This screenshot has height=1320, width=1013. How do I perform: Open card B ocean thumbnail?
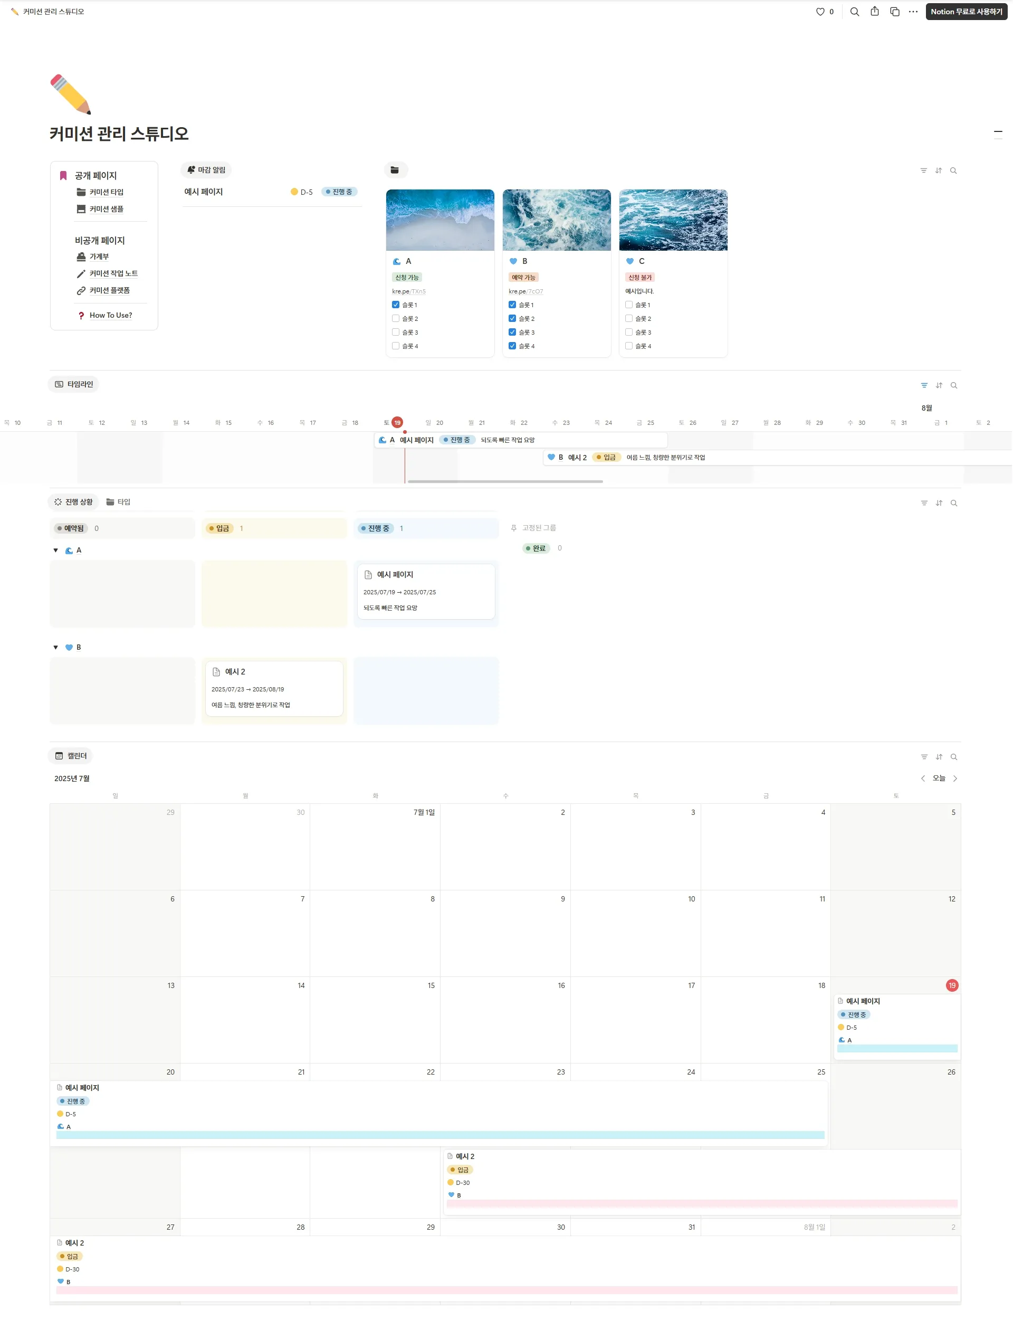click(556, 220)
